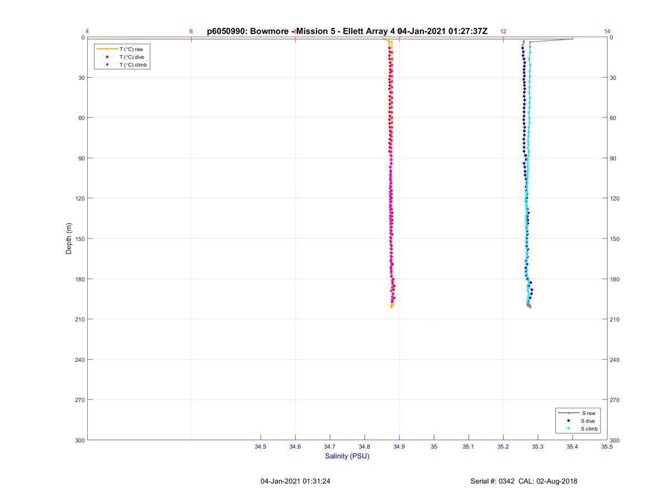Screen dimensions: 671x495
Task: Click the salinity tick label 35.3
Action: click(538, 446)
